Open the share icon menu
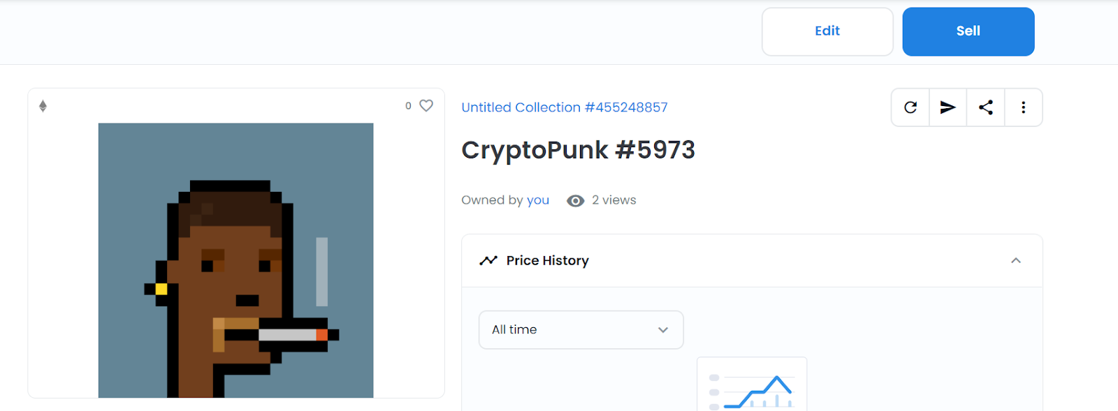 tap(985, 107)
